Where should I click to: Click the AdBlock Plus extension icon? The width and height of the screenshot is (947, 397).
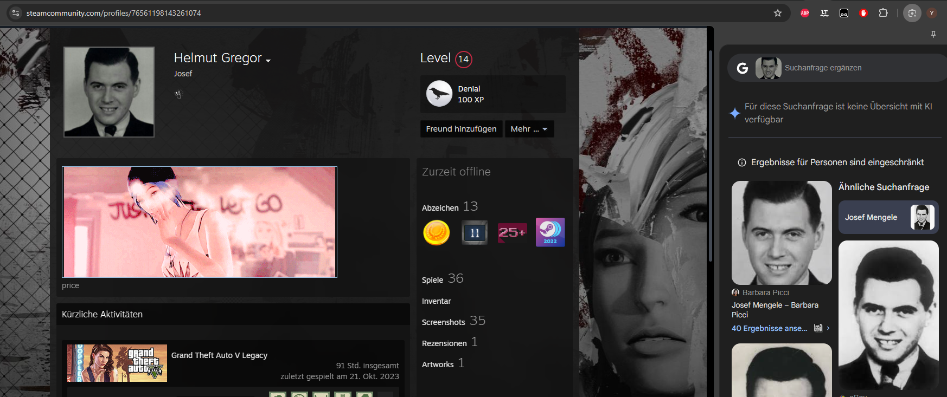click(x=805, y=13)
